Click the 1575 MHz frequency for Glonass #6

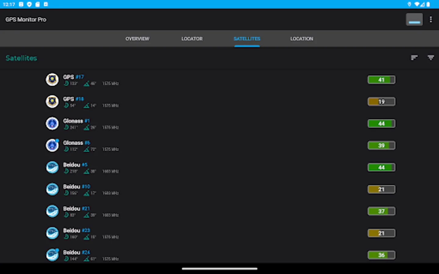[110, 149]
